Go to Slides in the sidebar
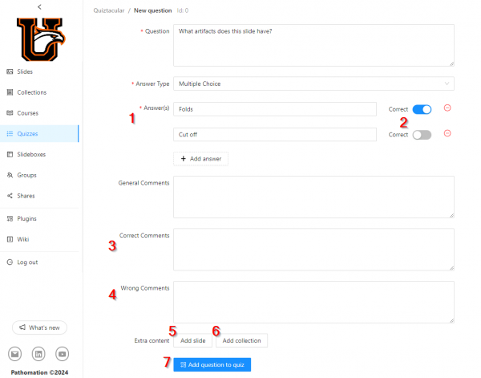Viewport: 481px width, 378px height. 25,71
